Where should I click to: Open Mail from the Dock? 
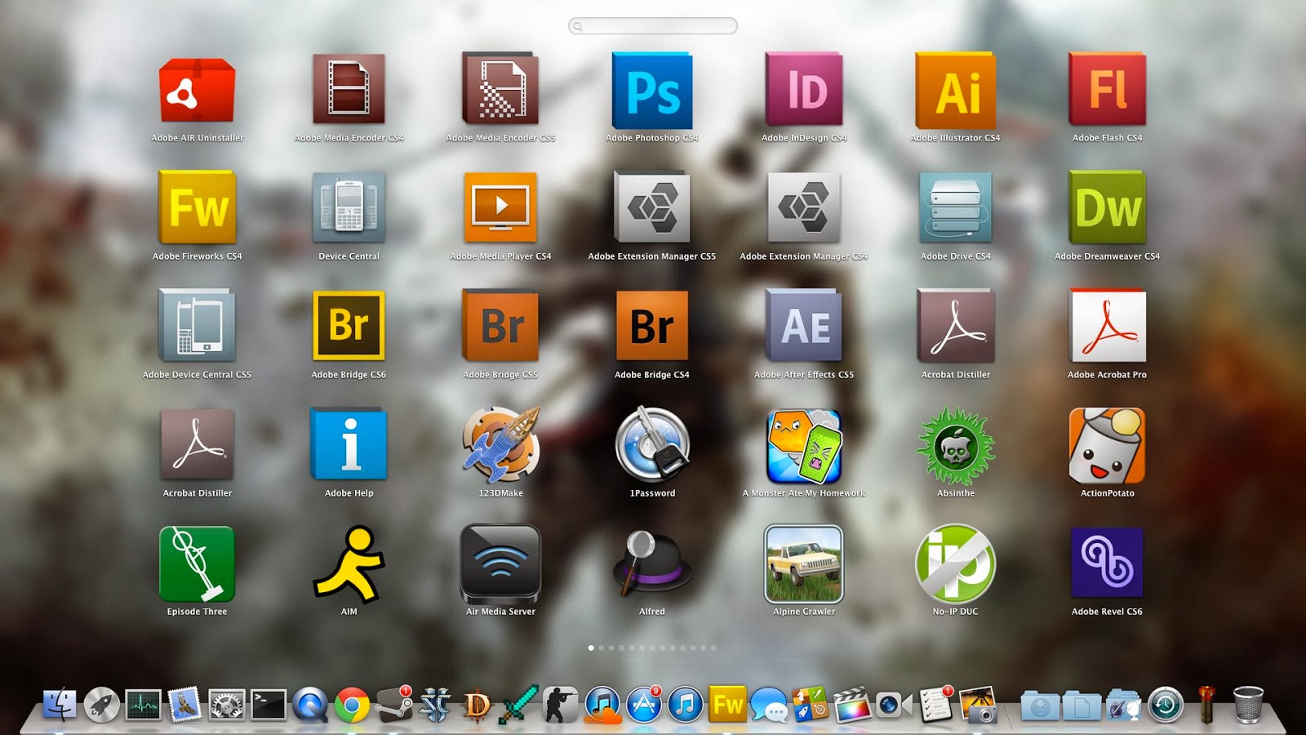(184, 704)
